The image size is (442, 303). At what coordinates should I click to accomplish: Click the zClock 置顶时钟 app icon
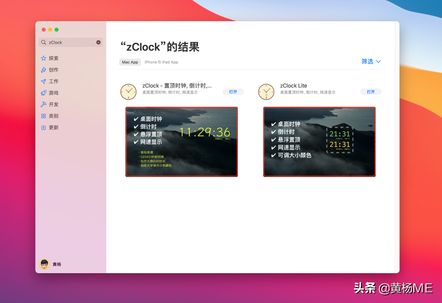pyautogui.click(x=128, y=92)
